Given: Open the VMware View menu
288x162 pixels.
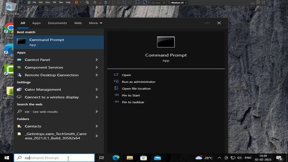Looking at the screenshot, I should [48, 2].
